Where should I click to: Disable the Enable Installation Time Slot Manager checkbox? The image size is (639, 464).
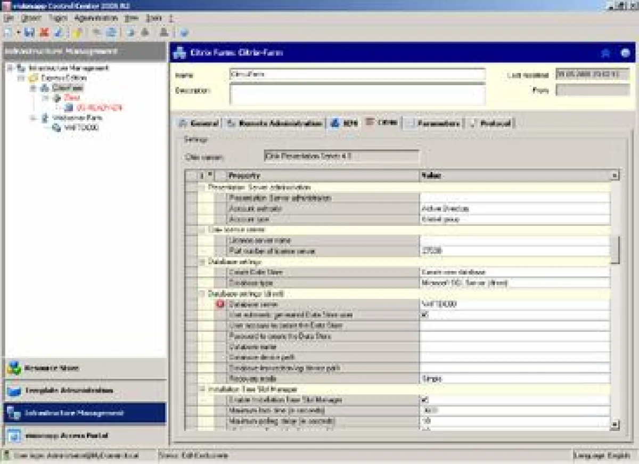tap(423, 398)
